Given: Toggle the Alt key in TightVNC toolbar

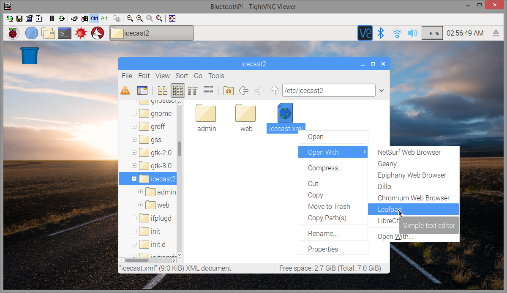Looking at the screenshot, I should pyautogui.click(x=104, y=19).
